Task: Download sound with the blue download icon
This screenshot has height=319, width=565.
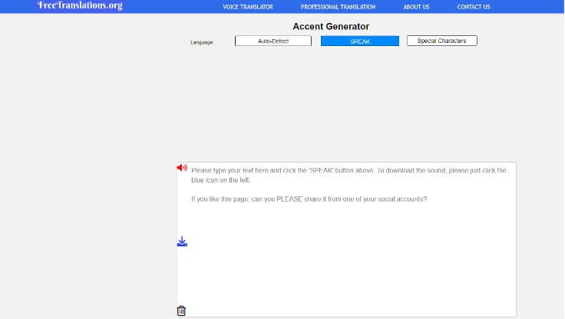Action: 182,242
